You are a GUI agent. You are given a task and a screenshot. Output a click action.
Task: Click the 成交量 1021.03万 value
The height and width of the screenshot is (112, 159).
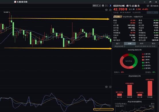tap(131, 25)
